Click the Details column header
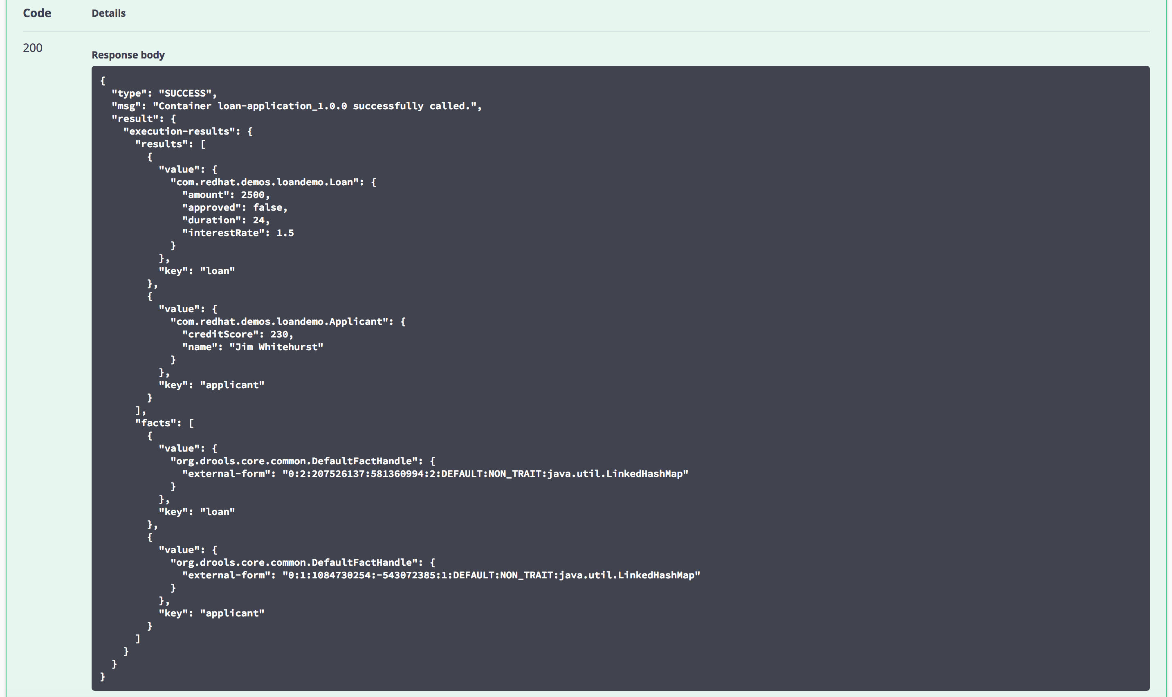The image size is (1172, 697). point(108,13)
